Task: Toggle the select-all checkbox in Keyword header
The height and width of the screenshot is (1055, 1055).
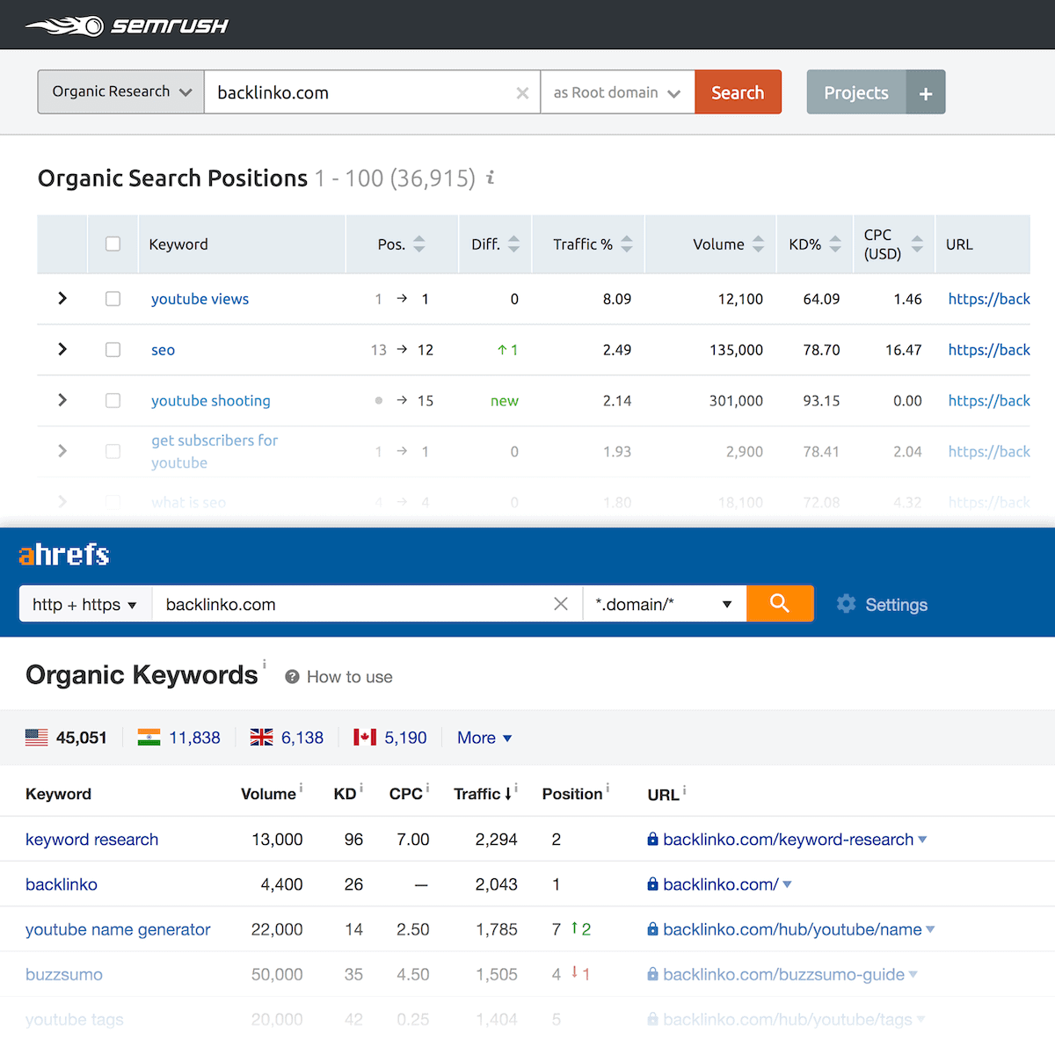Action: click(x=113, y=244)
